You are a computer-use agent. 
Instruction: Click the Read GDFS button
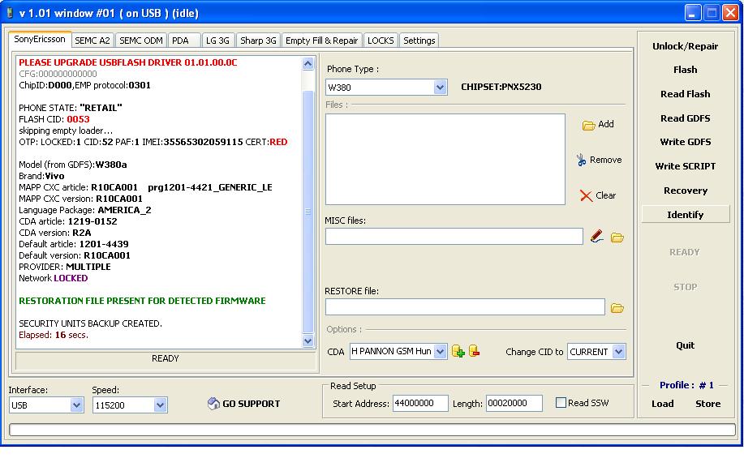coord(685,118)
